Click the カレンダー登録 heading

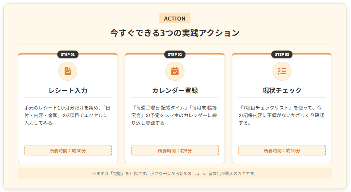coord(175,90)
